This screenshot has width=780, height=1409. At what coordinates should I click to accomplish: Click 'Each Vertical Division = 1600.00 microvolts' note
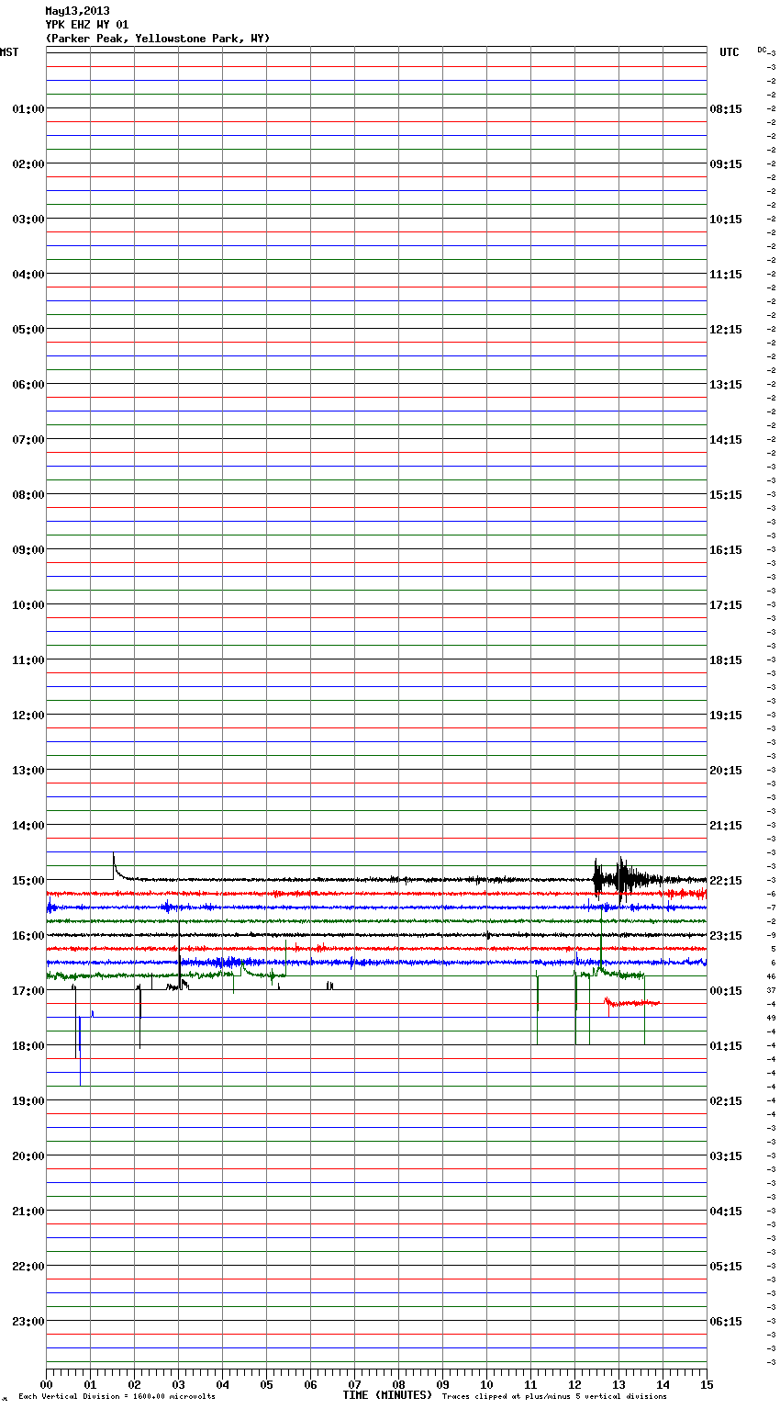pyautogui.click(x=117, y=1397)
